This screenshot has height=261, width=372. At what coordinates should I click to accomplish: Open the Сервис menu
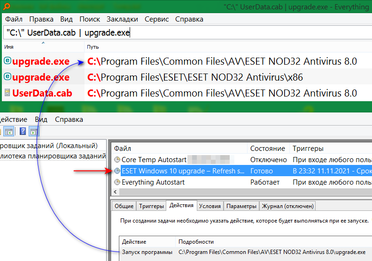[x=156, y=19]
